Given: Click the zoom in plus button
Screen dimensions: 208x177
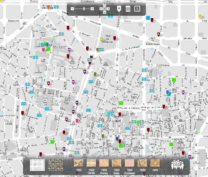Looking at the screenshot, I should tap(92, 9).
